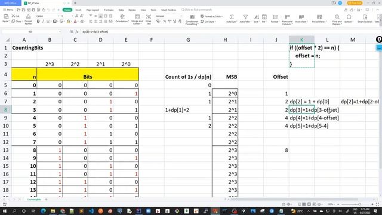
Task: Click the Click to find commands search box
Action: [197, 10]
